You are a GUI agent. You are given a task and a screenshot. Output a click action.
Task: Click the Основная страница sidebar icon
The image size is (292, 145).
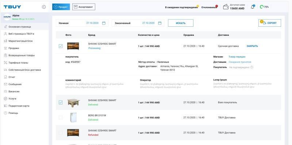pos(5,27)
